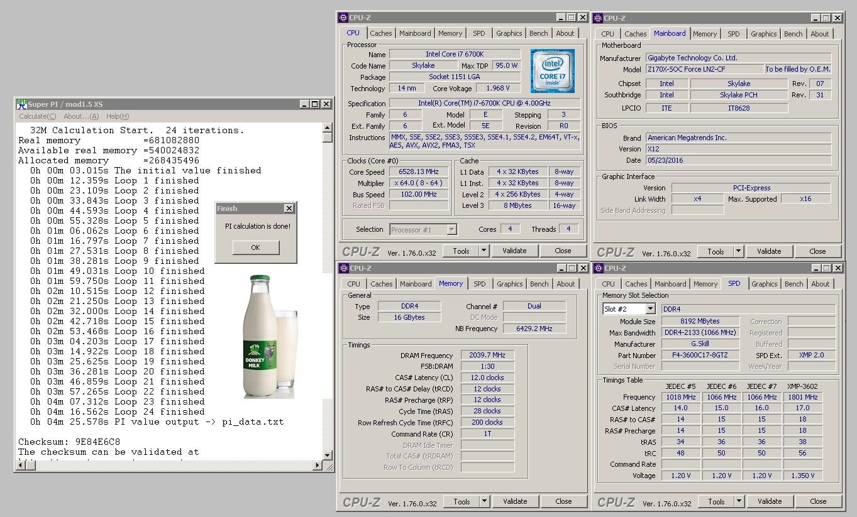Image resolution: width=857 pixels, height=517 pixels.
Task: Click BIOS version X12 field
Action: (738, 149)
